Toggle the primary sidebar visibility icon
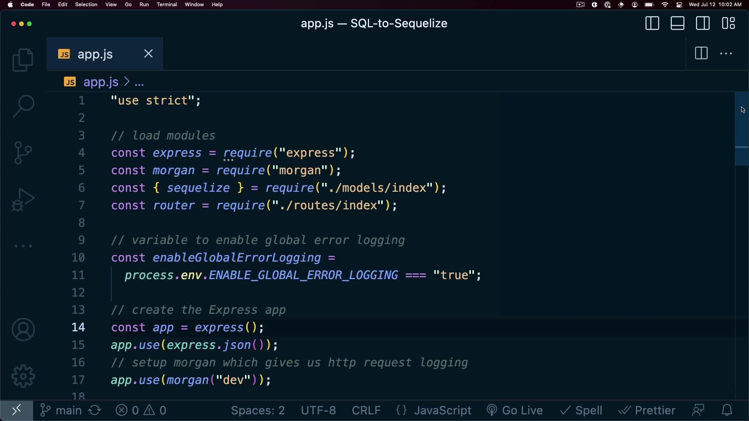The height and width of the screenshot is (421, 749). [x=652, y=23]
